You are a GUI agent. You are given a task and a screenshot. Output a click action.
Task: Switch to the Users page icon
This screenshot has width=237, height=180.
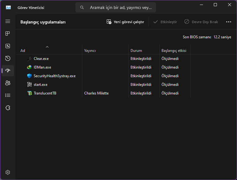[x=8, y=83]
